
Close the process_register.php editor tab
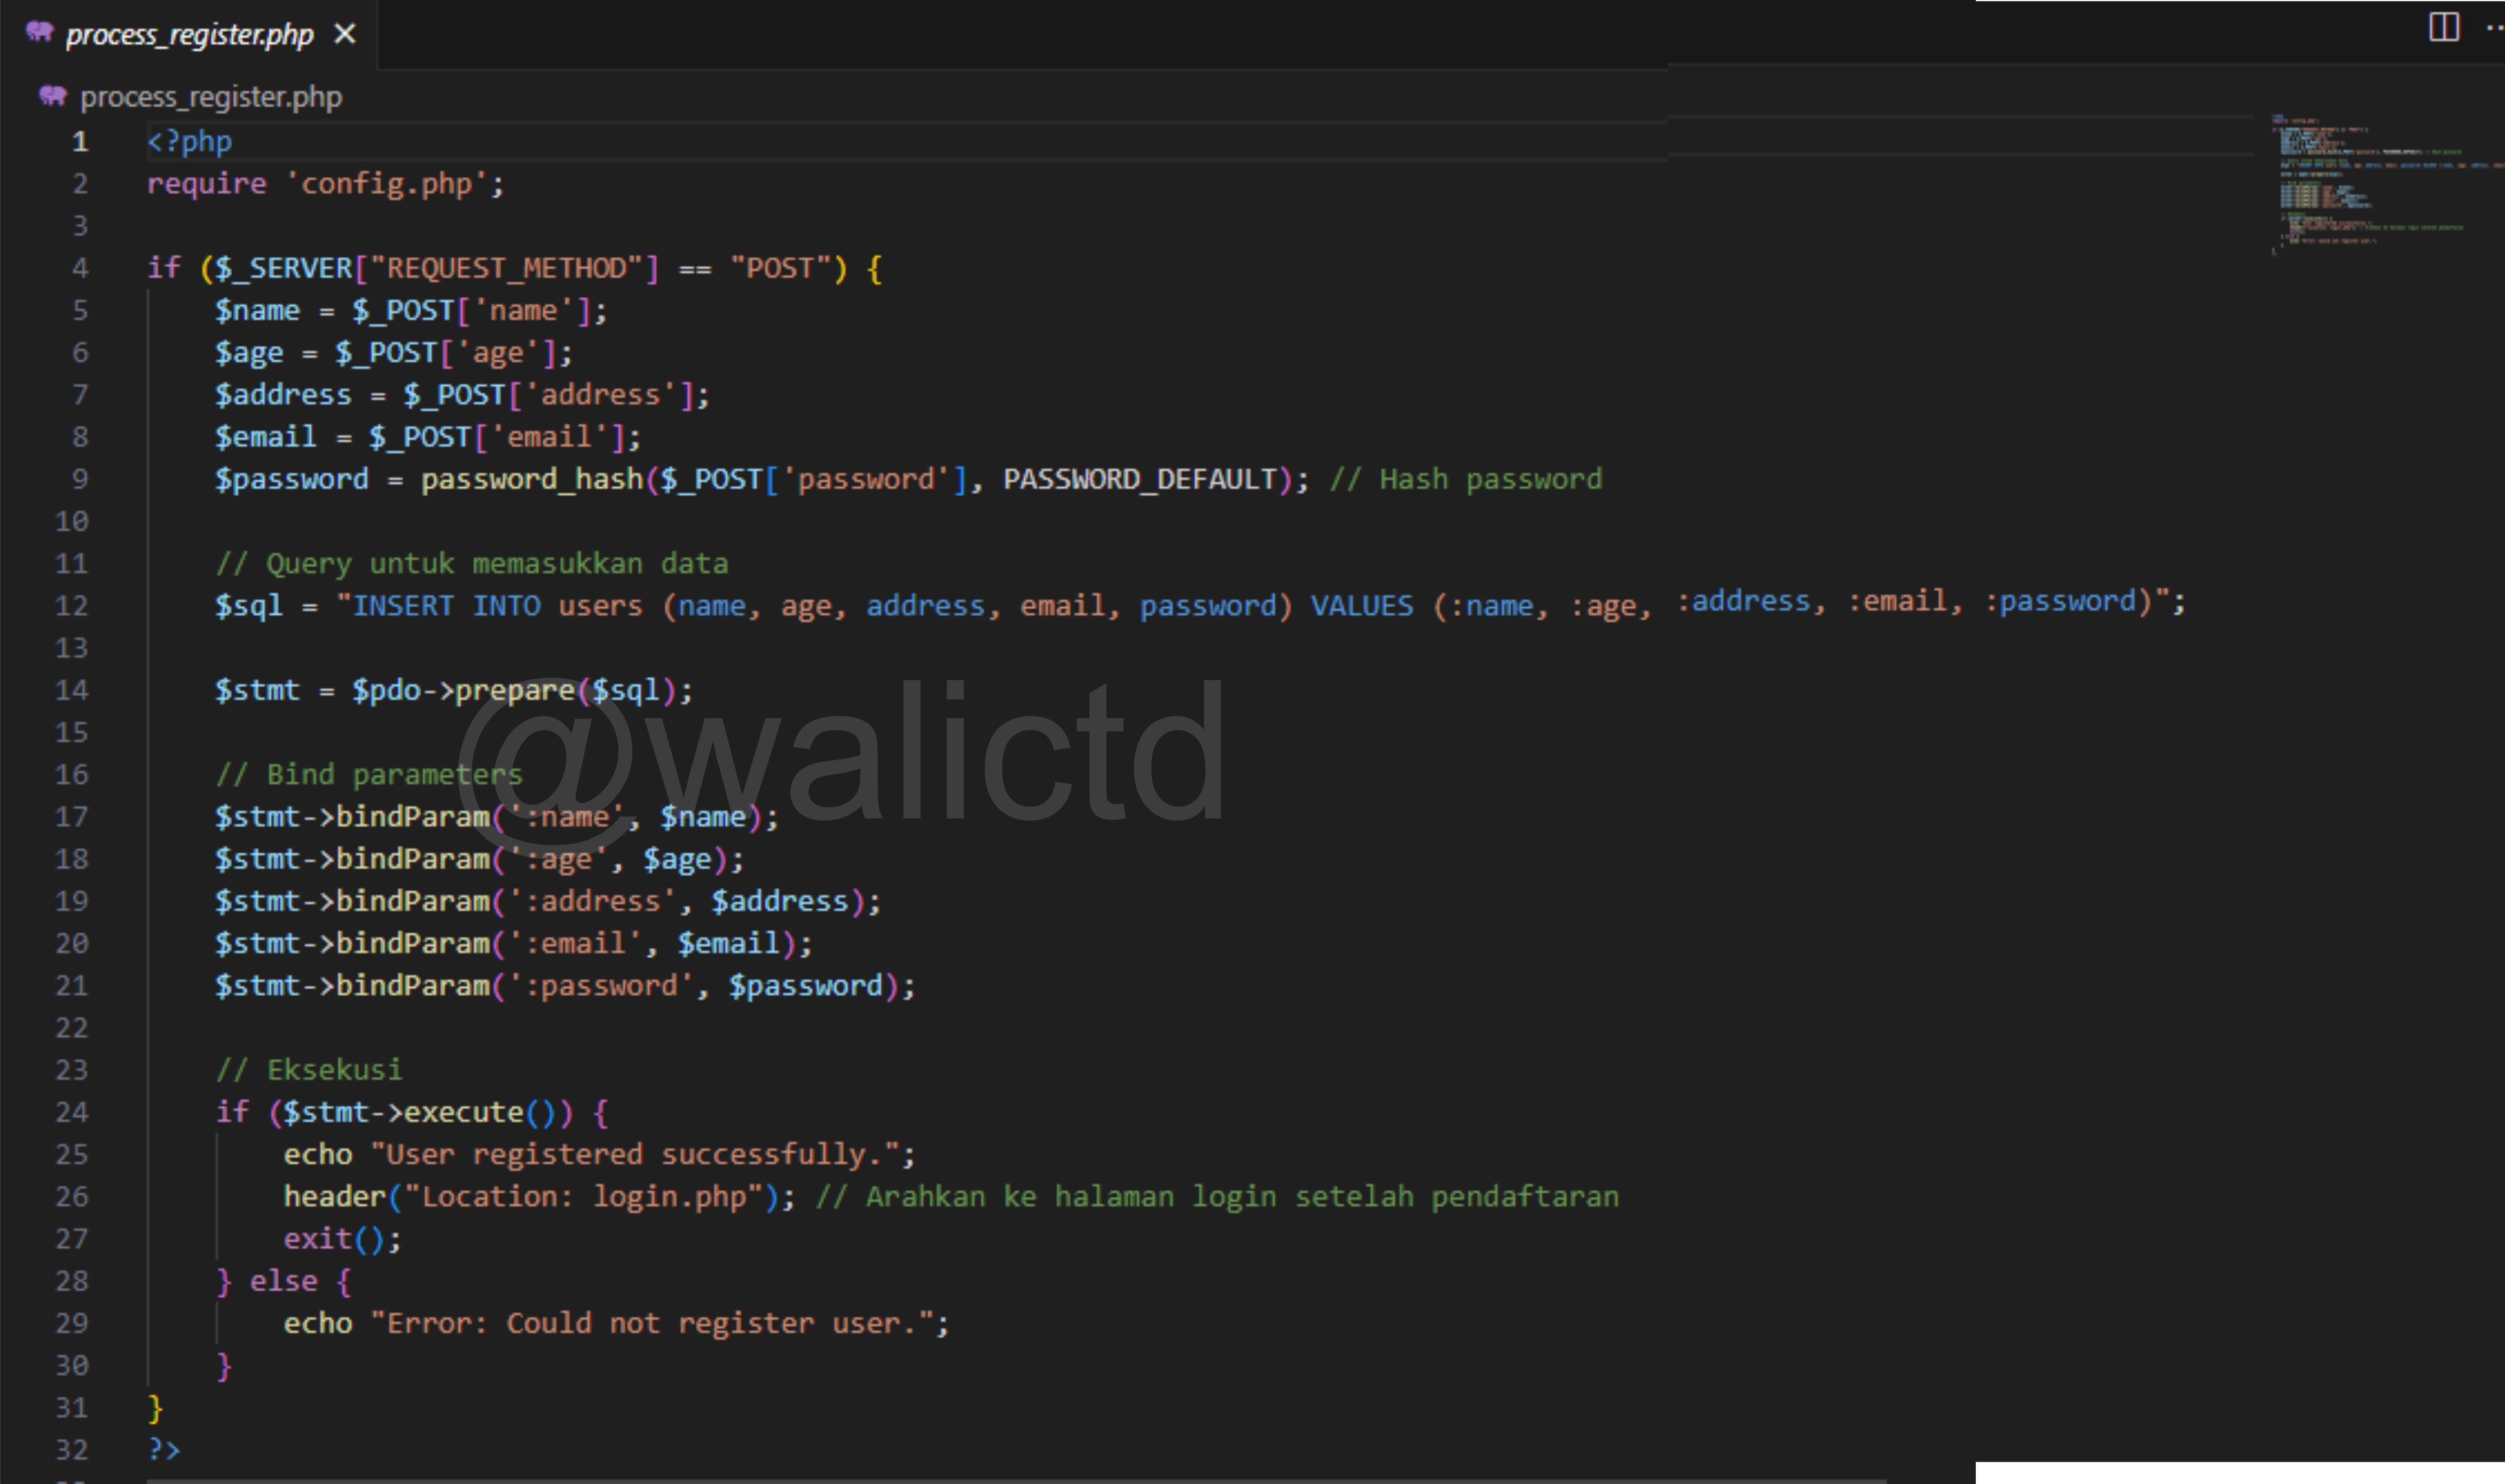pyautogui.click(x=345, y=35)
